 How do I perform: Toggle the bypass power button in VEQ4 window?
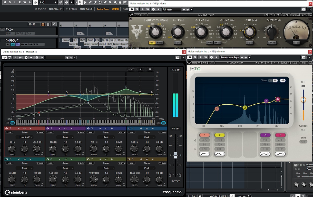pyautogui.click(x=132, y=9)
